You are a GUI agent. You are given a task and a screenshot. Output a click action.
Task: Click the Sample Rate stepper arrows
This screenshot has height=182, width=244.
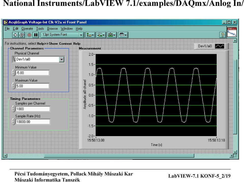(13, 122)
